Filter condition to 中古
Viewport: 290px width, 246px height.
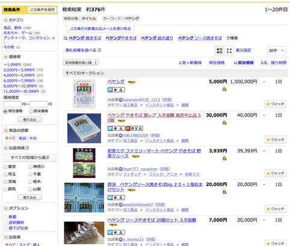pos(33,138)
